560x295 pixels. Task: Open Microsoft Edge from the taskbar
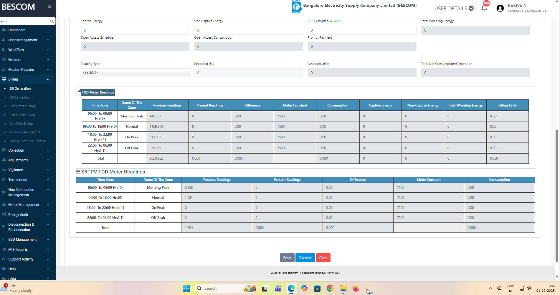291,289
